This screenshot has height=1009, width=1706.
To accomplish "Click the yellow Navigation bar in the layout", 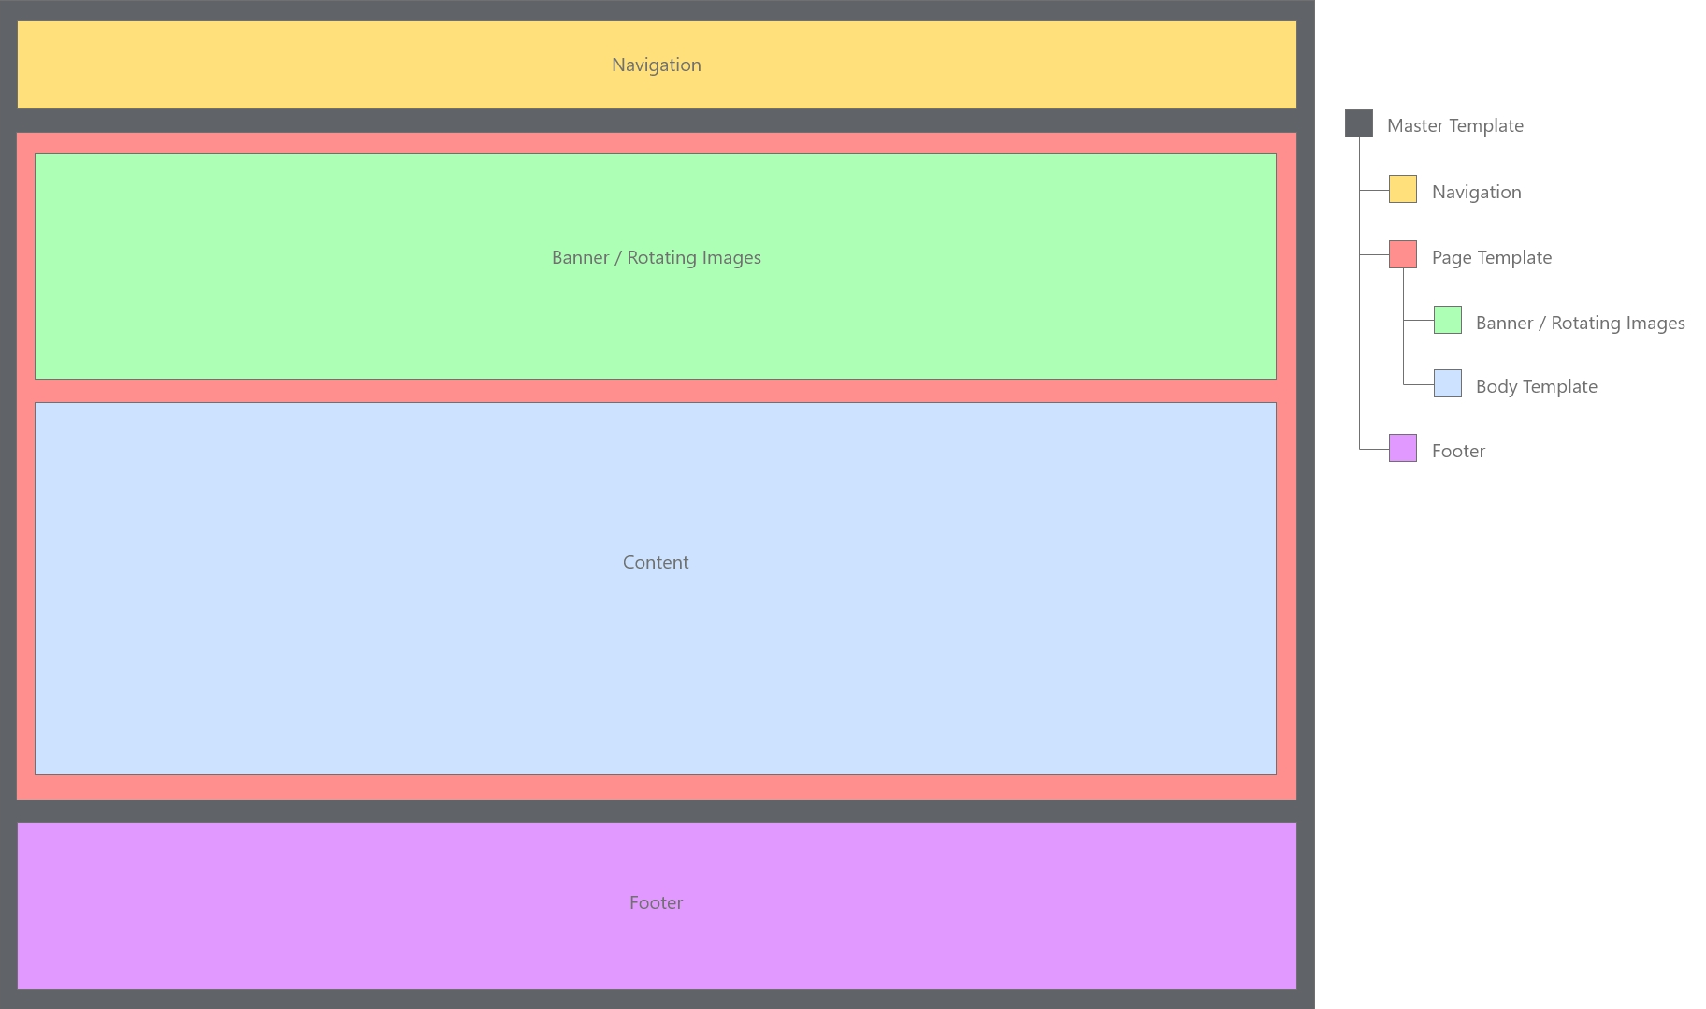I will click(x=655, y=64).
